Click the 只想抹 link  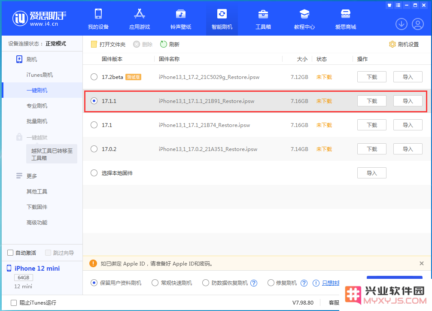pyautogui.click(x=331, y=283)
